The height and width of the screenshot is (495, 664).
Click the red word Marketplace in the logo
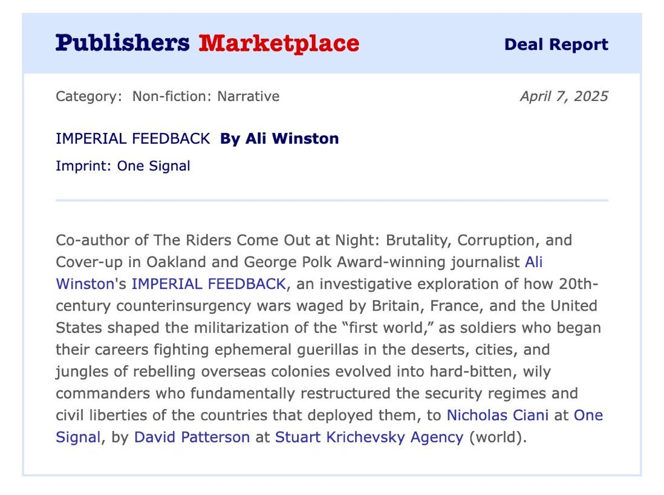coord(279,44)
